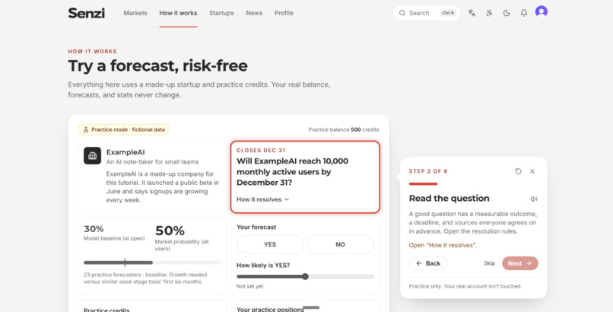Select the NO forecast option

pyautogui.click(x=340, y=244)
